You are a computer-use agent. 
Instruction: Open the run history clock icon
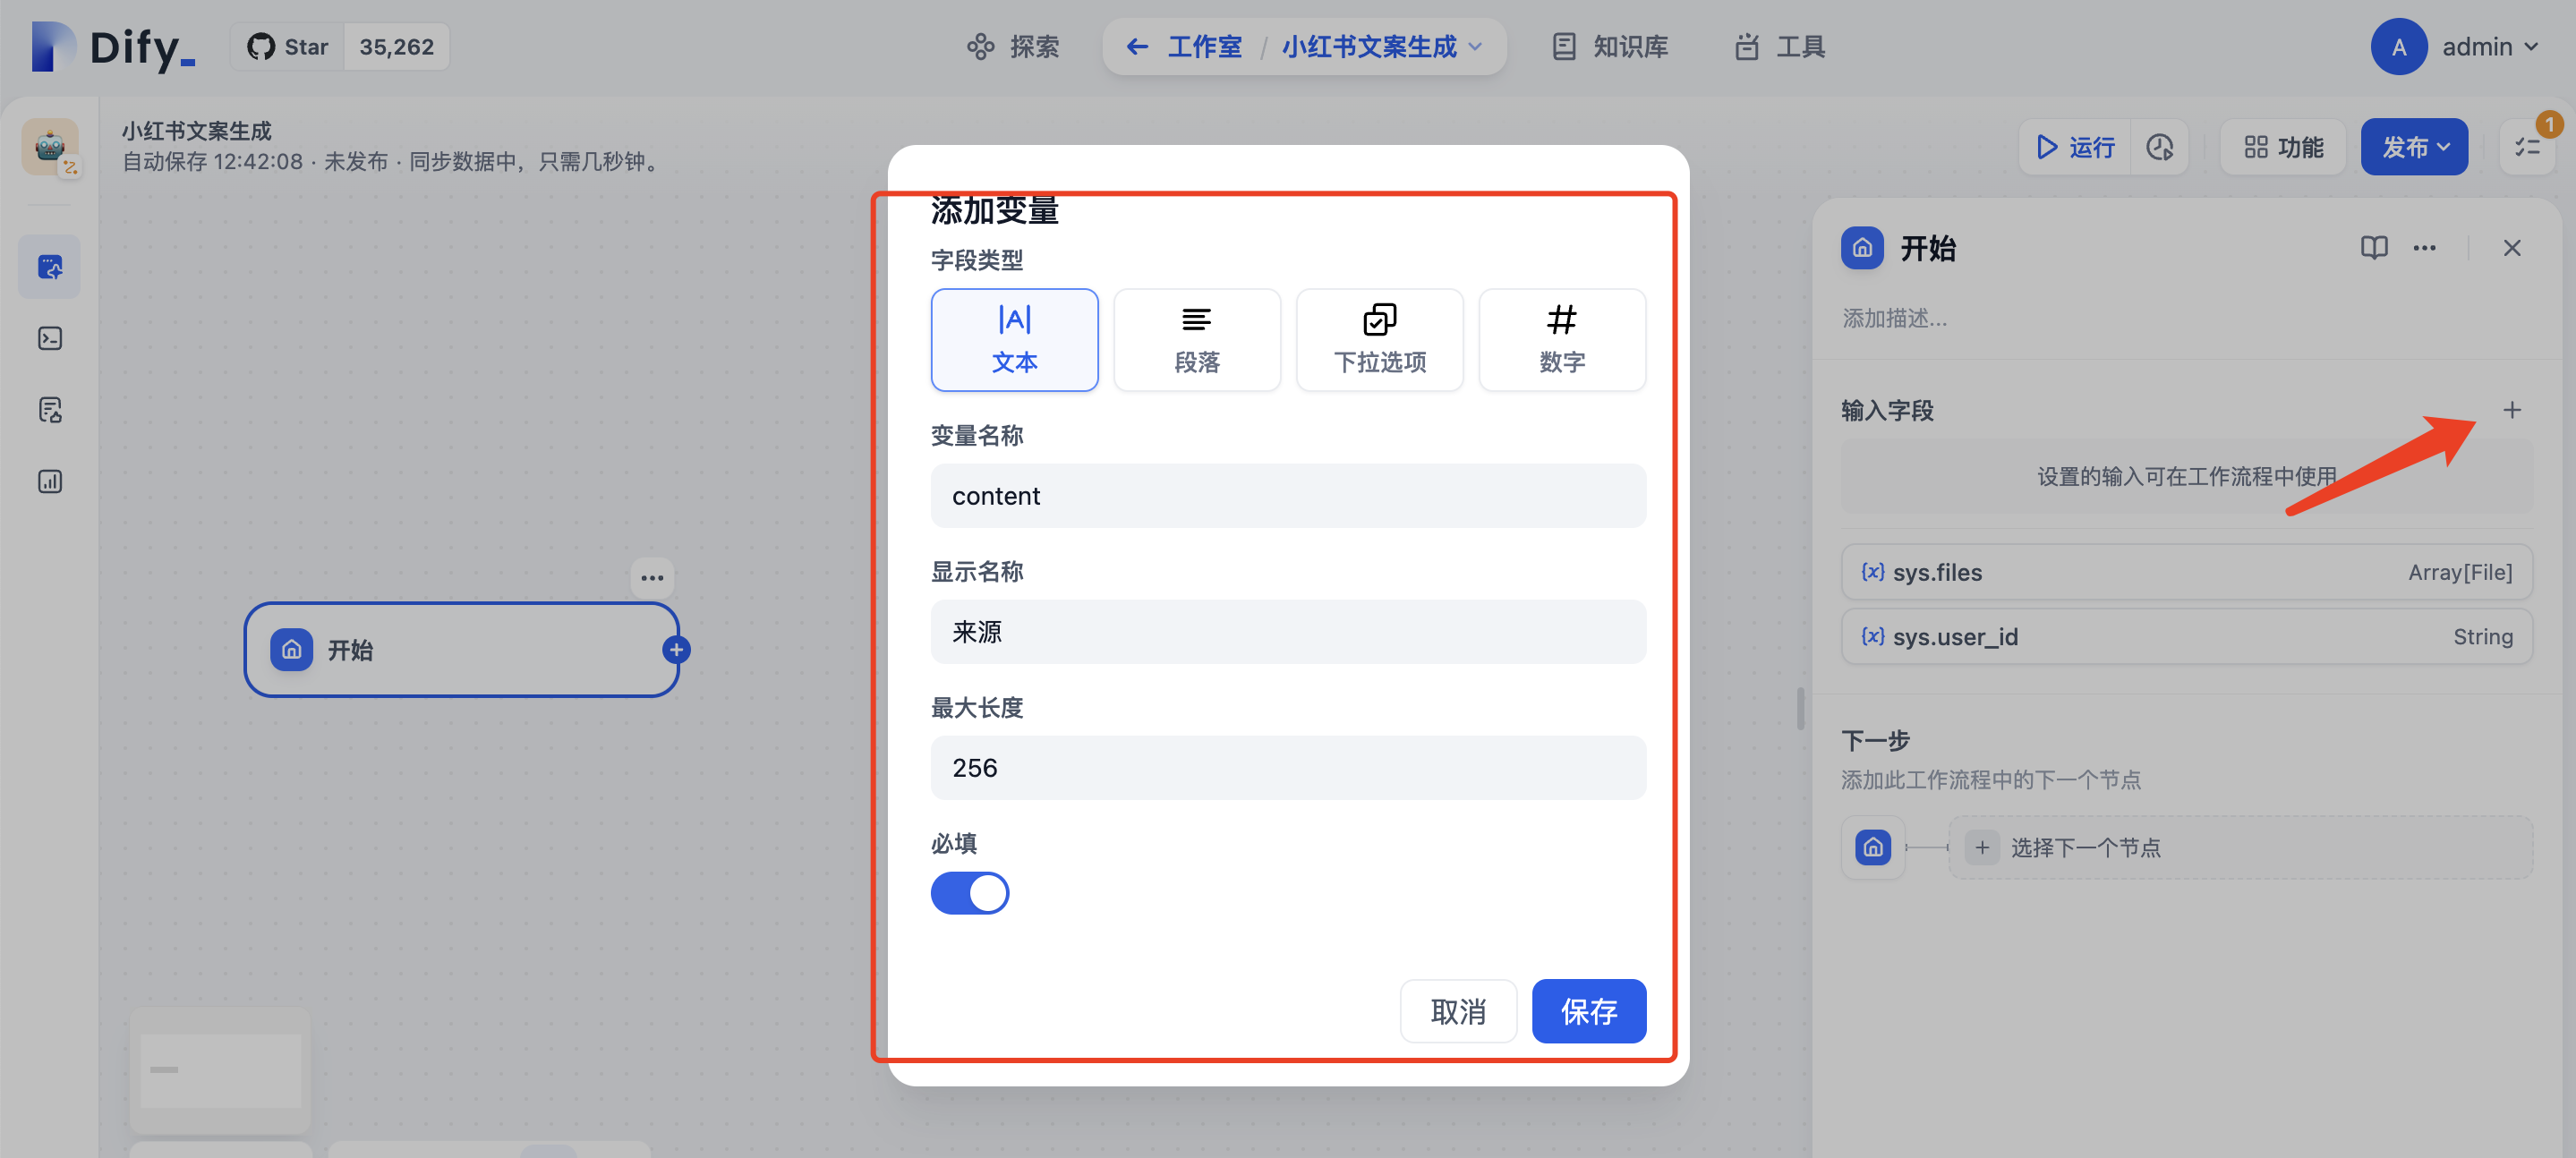(x=2159, y=148)
